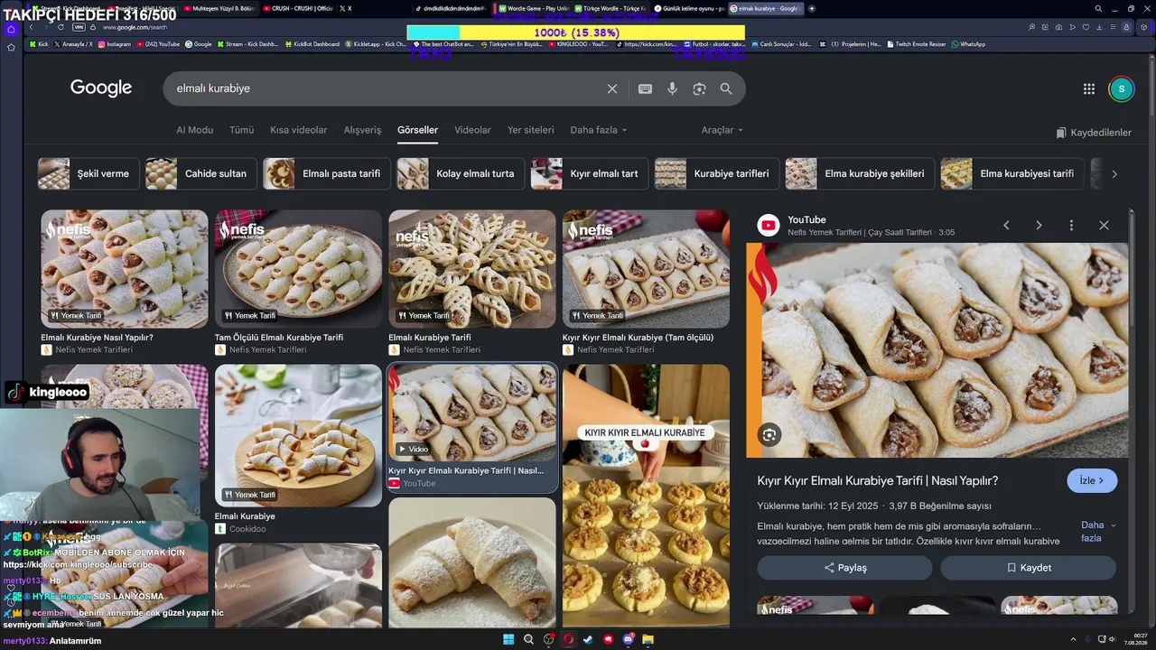Open Instagram bookmark in bookmarks bar
The width and height of the screenshot is (1156, 650).
click(x=115, y=44)
